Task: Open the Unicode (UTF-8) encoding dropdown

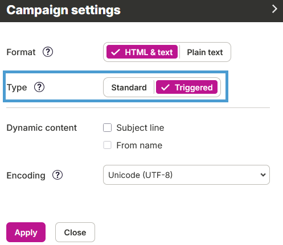Action: point(186,175)
